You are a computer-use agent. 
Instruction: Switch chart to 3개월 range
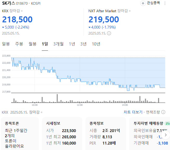pos(58,44)
